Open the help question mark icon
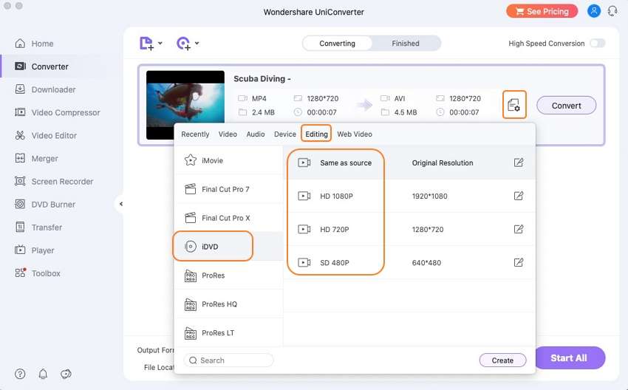This screenshot has width=628, height=390. [20, 374]
